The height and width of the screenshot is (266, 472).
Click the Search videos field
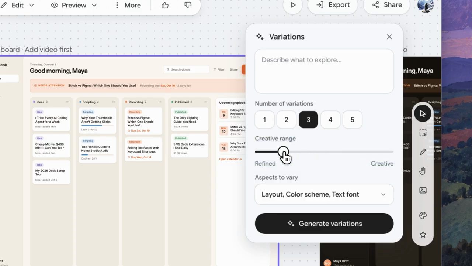click(x=186, y=69)
